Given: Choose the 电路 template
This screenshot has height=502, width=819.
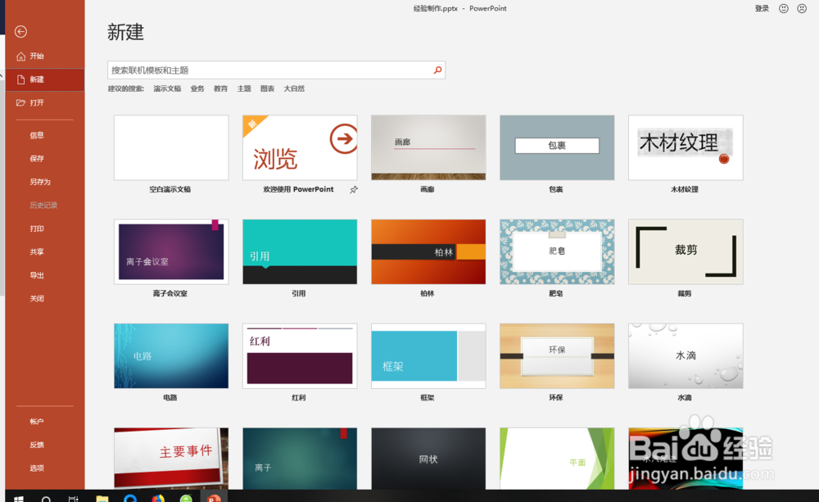Looking at the screenshot, I should (x=171, y=355).
